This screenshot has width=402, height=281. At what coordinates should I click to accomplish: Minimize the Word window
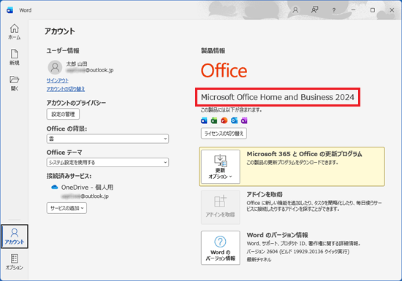click(353, 10)
